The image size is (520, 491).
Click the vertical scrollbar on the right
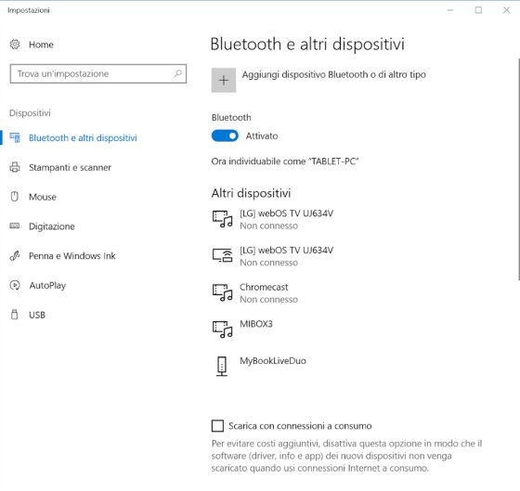(518, 169)
